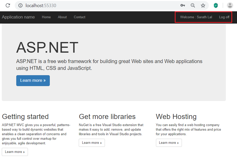Screen dimensions: 237x160
Task: Open the About page in navbar
Action: [62, 17]
